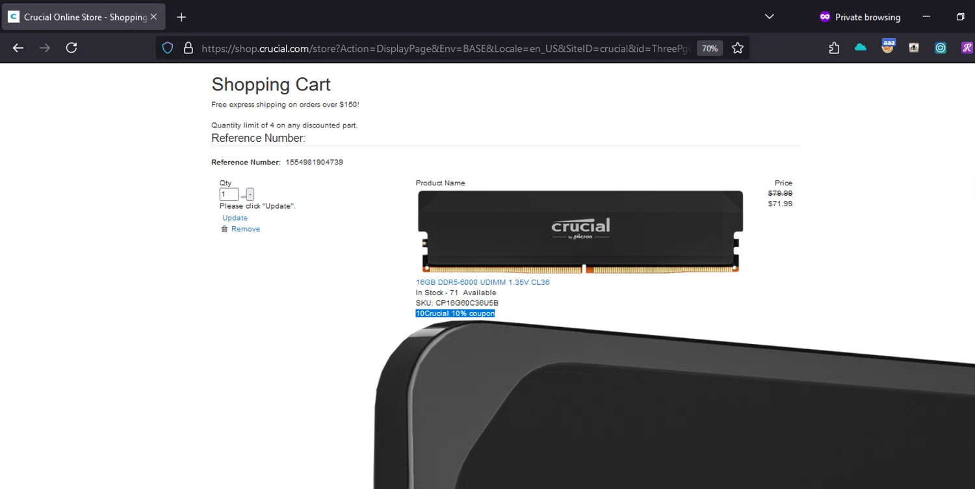
Task: Reload the current page
Action: 71,47
